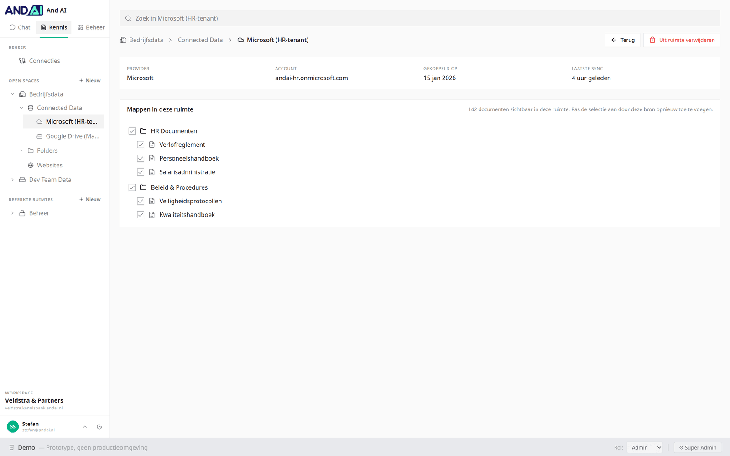Image resolution: width=730 pixels, height=456 pixels.
Task: Click the Bedrijfsdata building icon in sidebar
Action: pyautogui.click(x=22, y=94)
